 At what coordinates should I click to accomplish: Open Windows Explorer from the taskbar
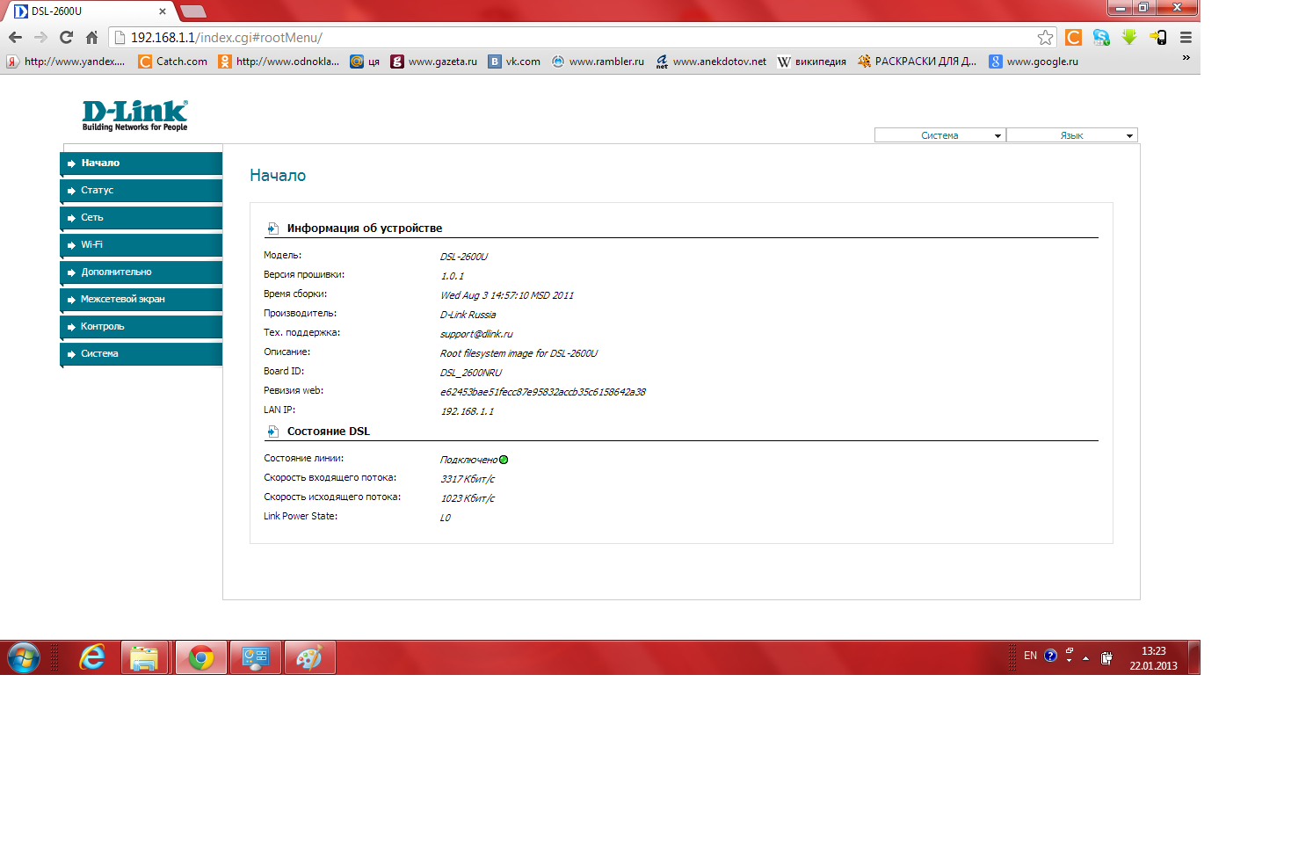(x=144, y=657)
